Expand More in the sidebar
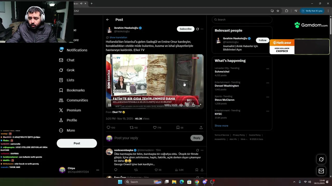 [x=67, y=130]
